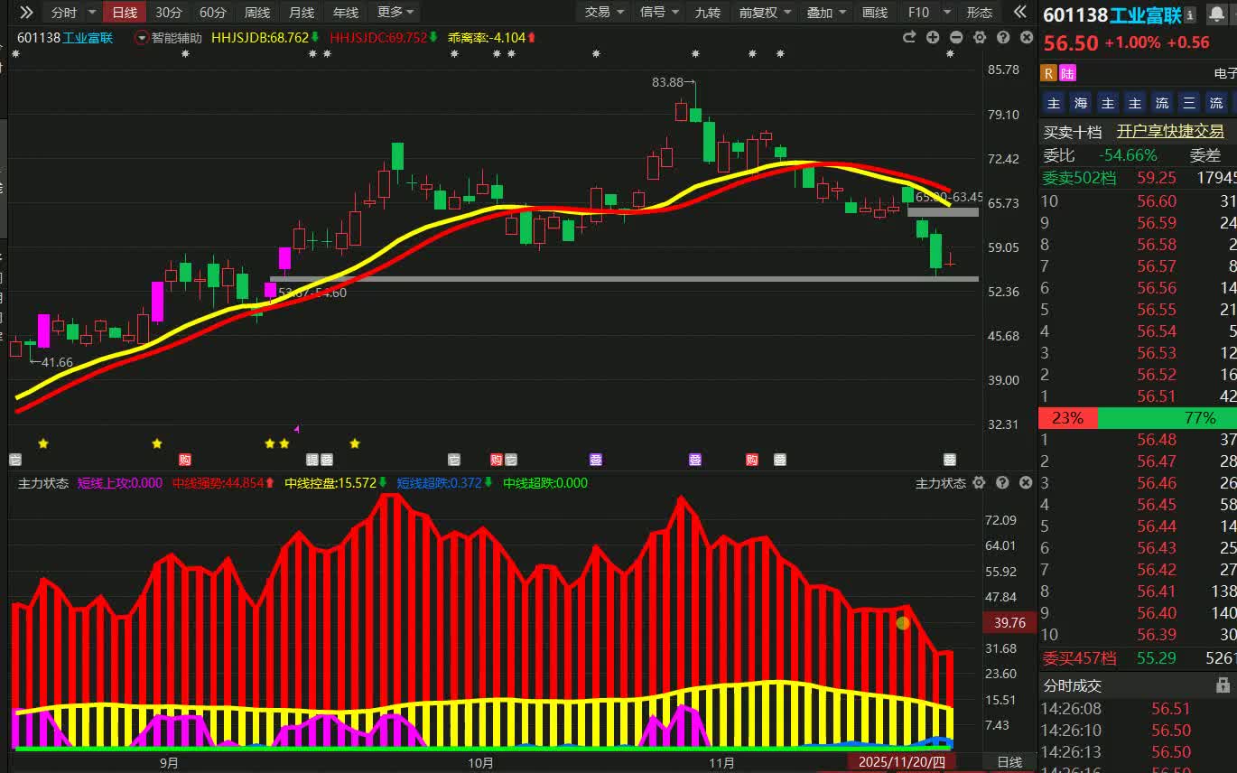The height and width of the screenshot is (773, 1237).
Task: Toggle the 智能辅助 smart assist switch
Action: [142, 38]
